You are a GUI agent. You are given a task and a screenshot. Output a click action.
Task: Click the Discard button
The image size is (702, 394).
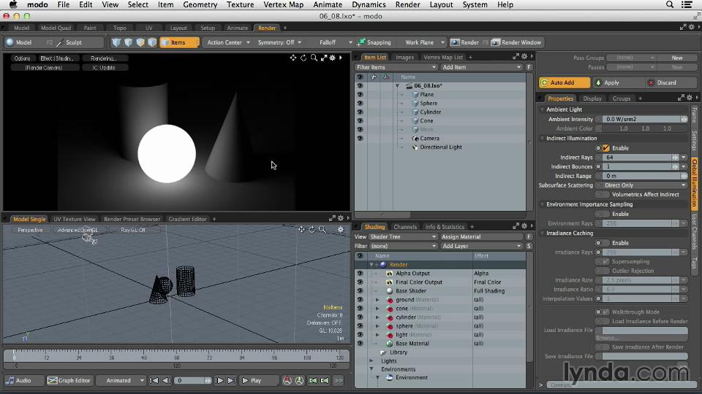click(662, 82)
